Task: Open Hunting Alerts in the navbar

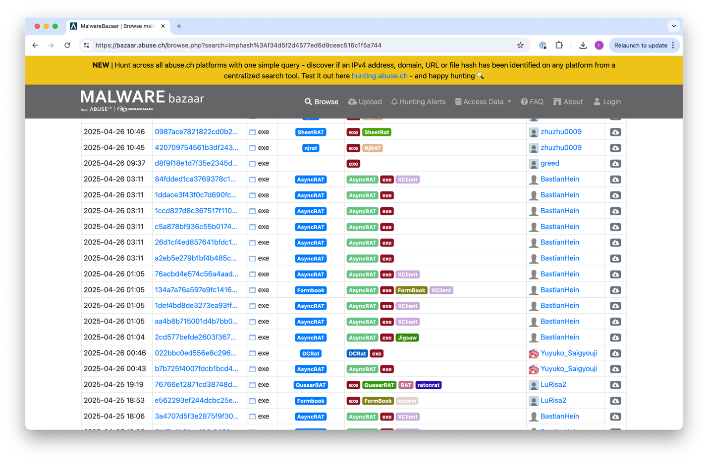Action: click(x=418, y=102)
